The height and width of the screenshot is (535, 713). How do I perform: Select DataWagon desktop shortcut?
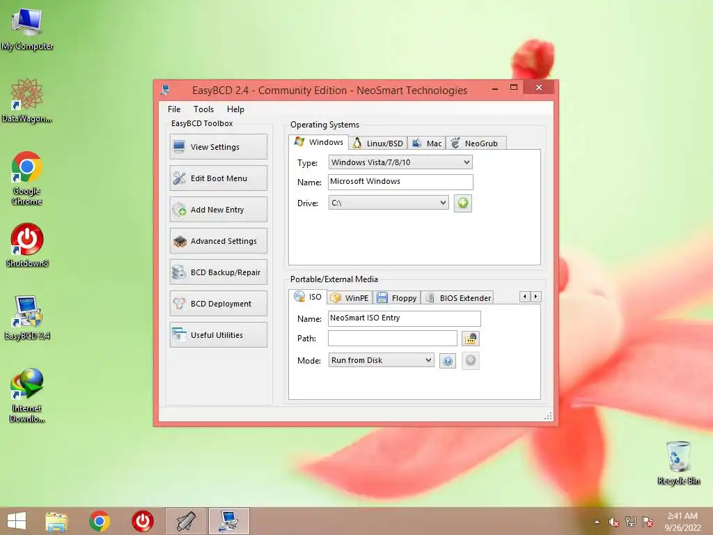tap(27, 100)
